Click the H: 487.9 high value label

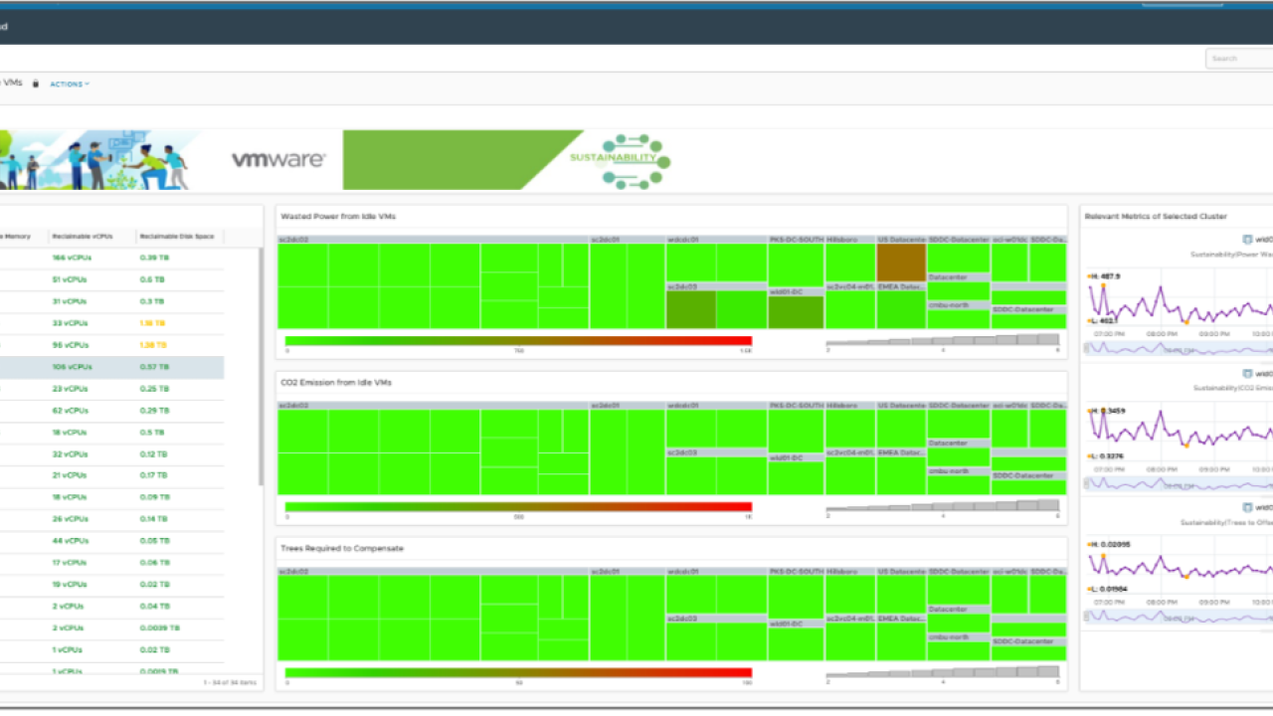tap(1104, 275)
